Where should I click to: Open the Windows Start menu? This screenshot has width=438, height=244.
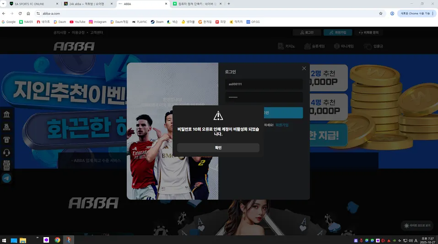(4, 240)
